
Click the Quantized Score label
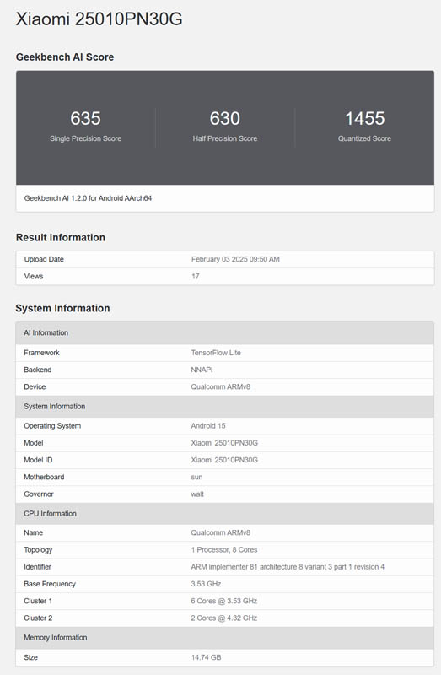pos(364,138)
